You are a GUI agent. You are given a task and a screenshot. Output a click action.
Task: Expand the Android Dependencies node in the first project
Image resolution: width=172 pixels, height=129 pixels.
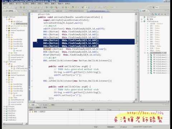tap(7, 30)
